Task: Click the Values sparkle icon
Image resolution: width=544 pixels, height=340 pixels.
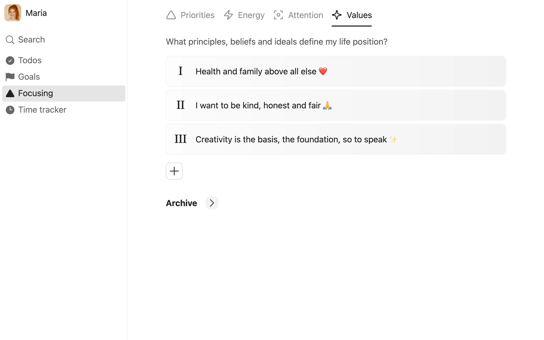Action: [x=337, y=15]
